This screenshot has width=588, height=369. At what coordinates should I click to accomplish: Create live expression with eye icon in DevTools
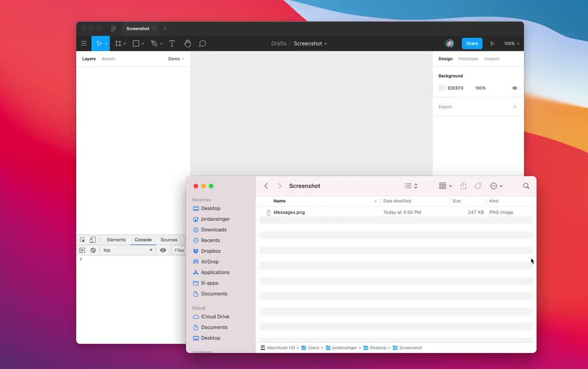[x=163, y=250]
